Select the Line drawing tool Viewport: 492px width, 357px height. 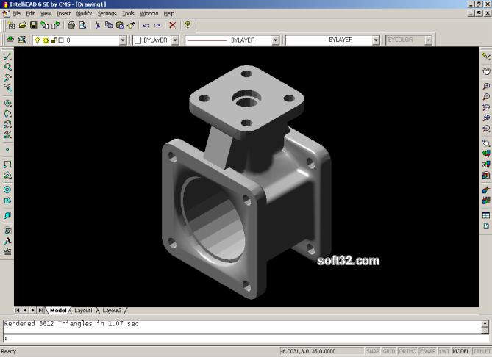tap(7, 57)
